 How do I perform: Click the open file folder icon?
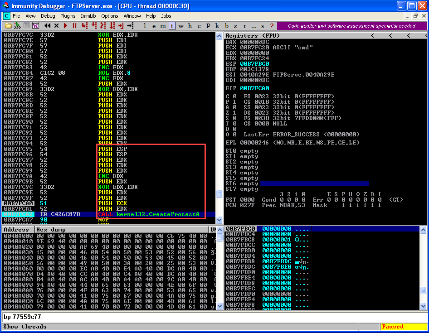pos(8,26)
